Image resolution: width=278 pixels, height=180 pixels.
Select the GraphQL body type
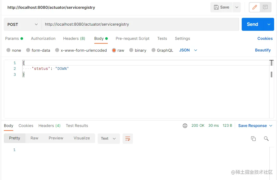pyautogui.click(x=162, y=50)
